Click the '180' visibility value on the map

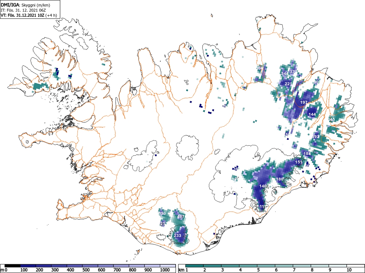(x=280, y=179)
